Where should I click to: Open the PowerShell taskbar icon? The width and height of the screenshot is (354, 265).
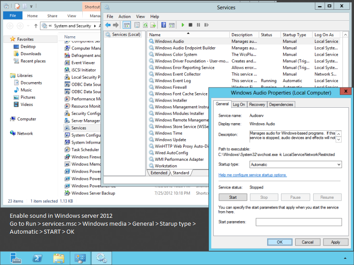38,258
